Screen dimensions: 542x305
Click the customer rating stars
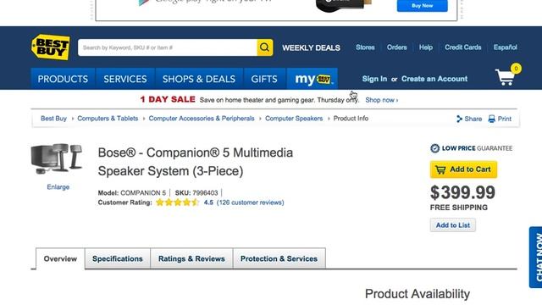click(177, 202)
